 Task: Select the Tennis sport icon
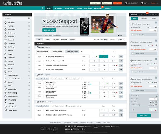[5, 26]
